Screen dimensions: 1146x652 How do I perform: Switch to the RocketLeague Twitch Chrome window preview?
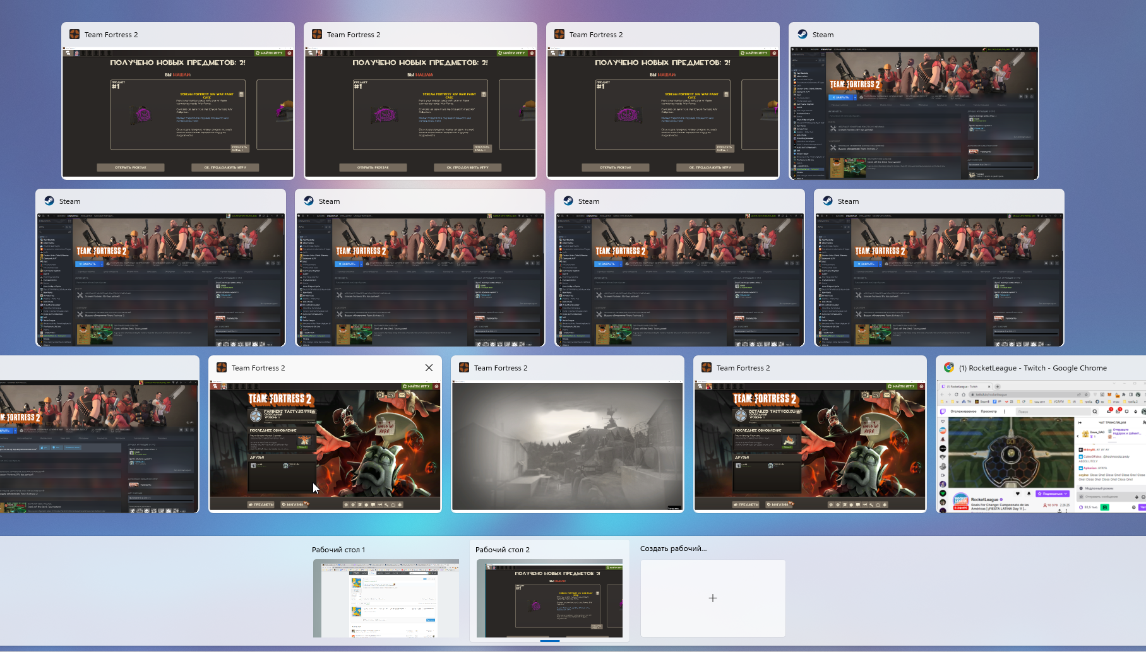pos(1041,446)
